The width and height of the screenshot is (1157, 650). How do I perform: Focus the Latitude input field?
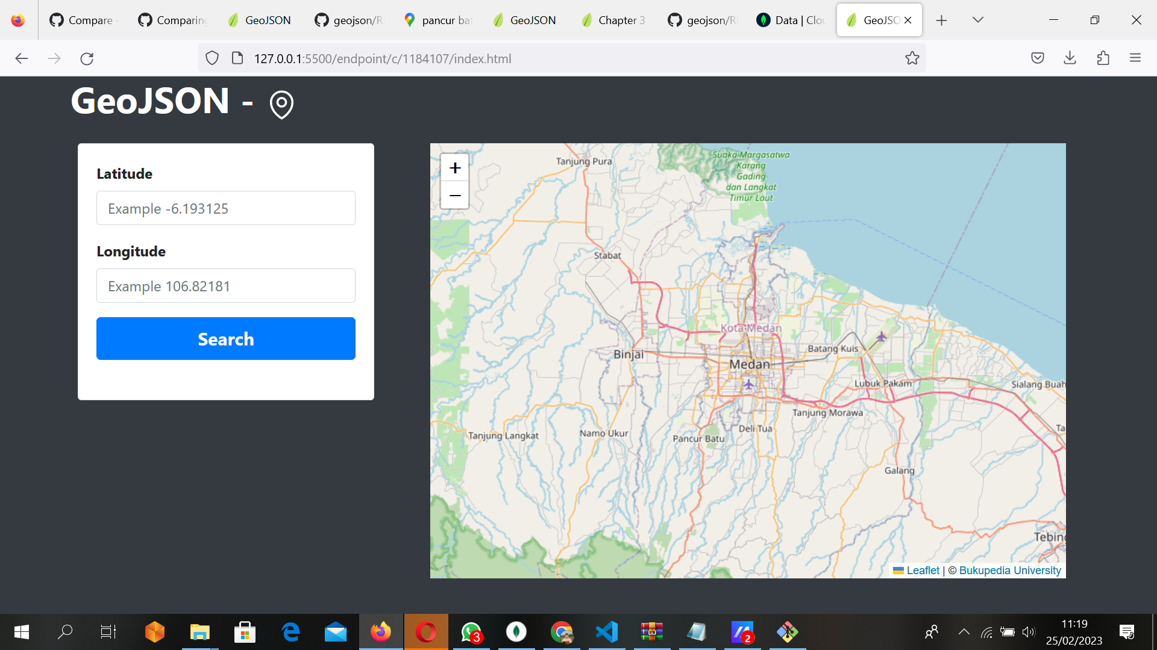226,208
